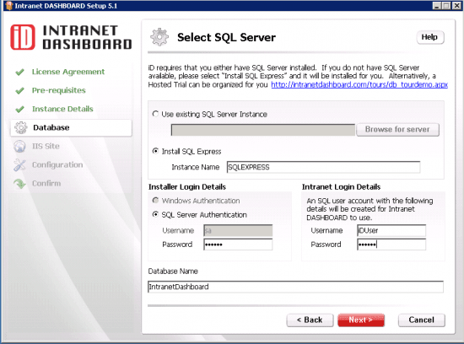Click the Intranet Login Username field with iDUser
The height and width of the screenshot is (344, 464).
391,230
